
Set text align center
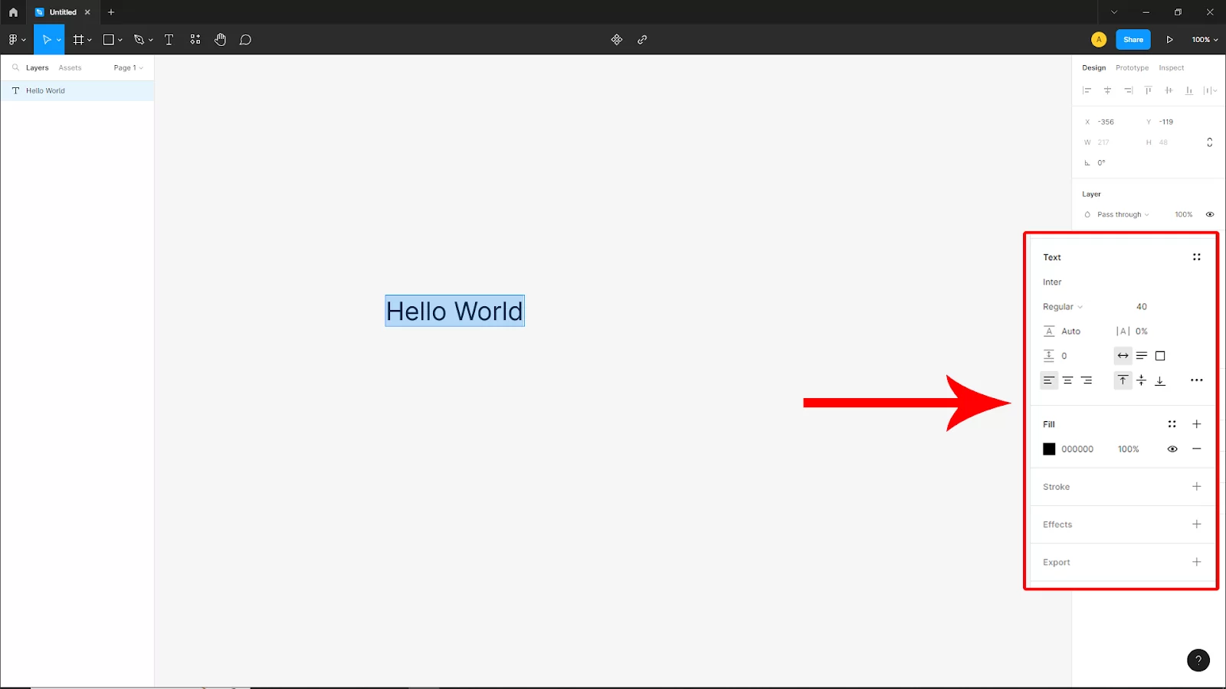click(1067, 380)
